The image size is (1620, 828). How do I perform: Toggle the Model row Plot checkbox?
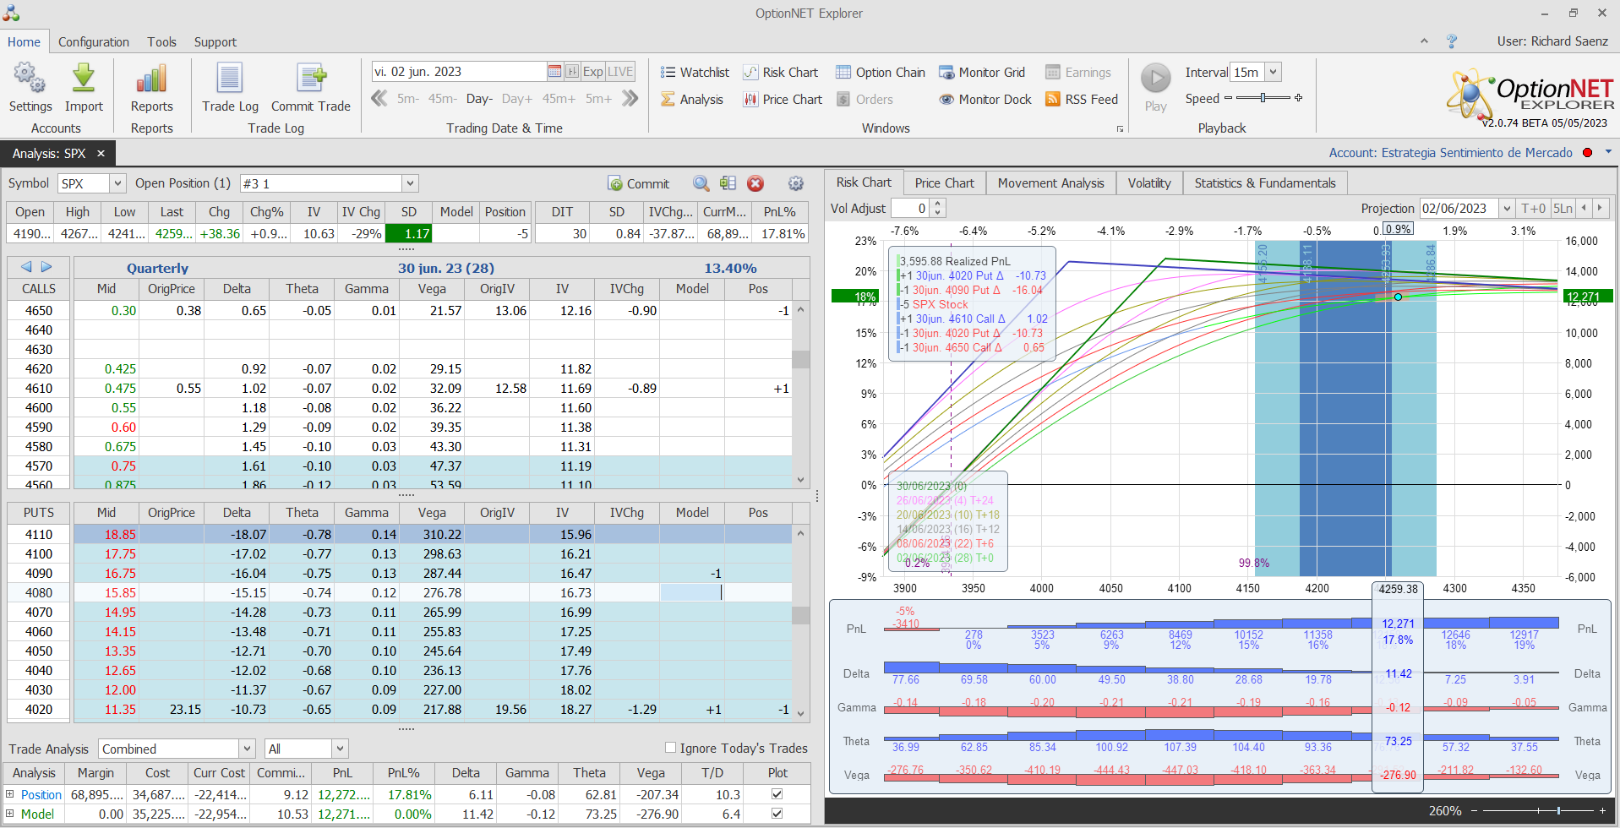point(777,814)
